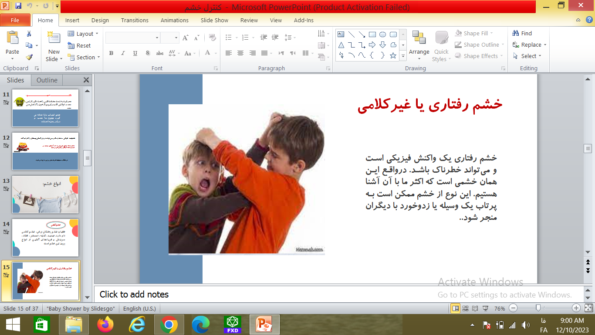Insert a New Slide

(54, 47)
